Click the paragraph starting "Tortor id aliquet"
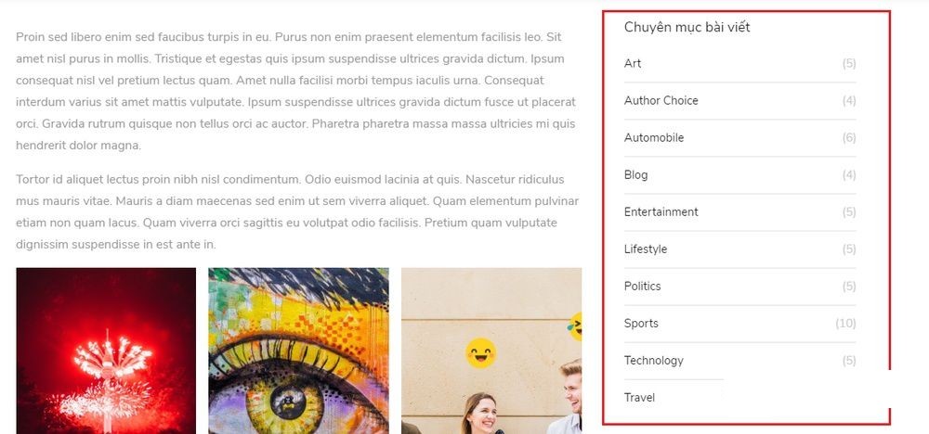 297,211
